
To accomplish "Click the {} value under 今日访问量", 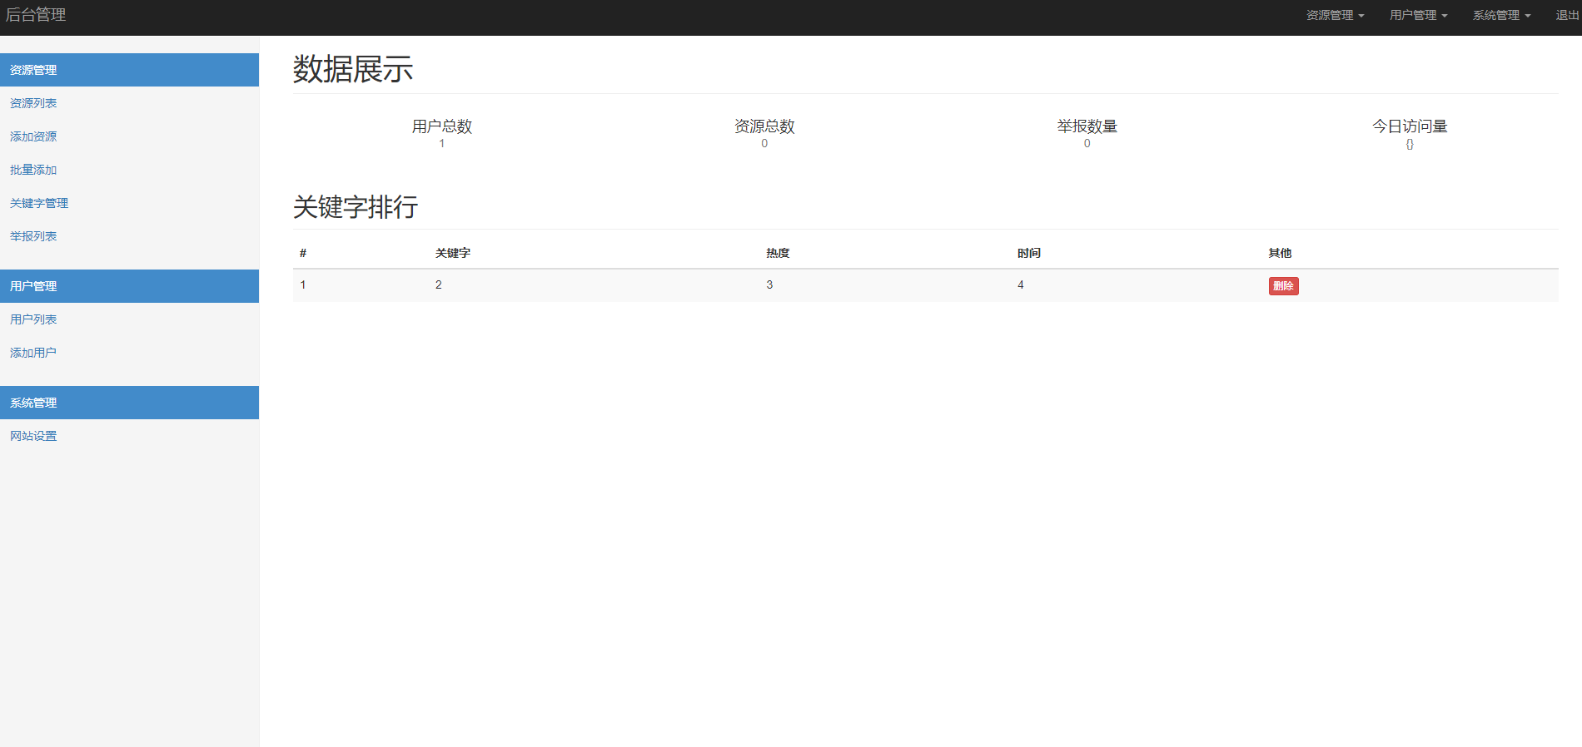I will (1410, 144).
